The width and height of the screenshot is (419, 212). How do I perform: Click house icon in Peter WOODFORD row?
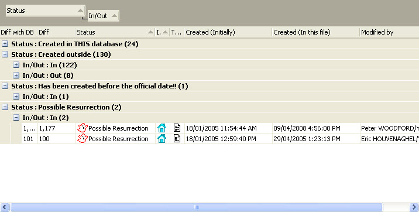(162, 128)
